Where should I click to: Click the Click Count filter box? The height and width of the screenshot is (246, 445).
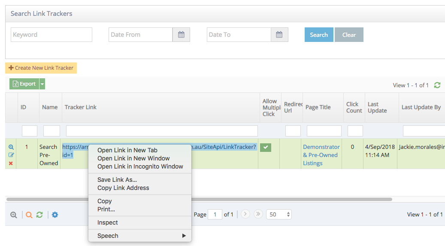355,131
